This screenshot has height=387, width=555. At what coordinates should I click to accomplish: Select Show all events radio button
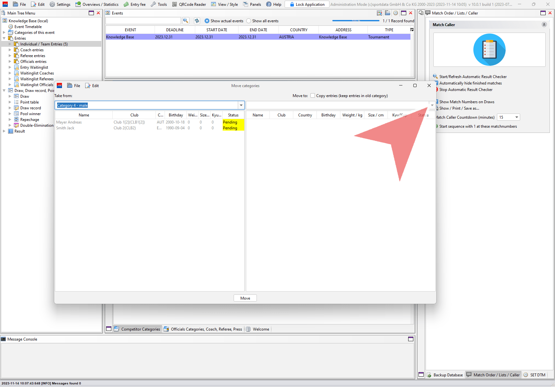coord(248,21)
